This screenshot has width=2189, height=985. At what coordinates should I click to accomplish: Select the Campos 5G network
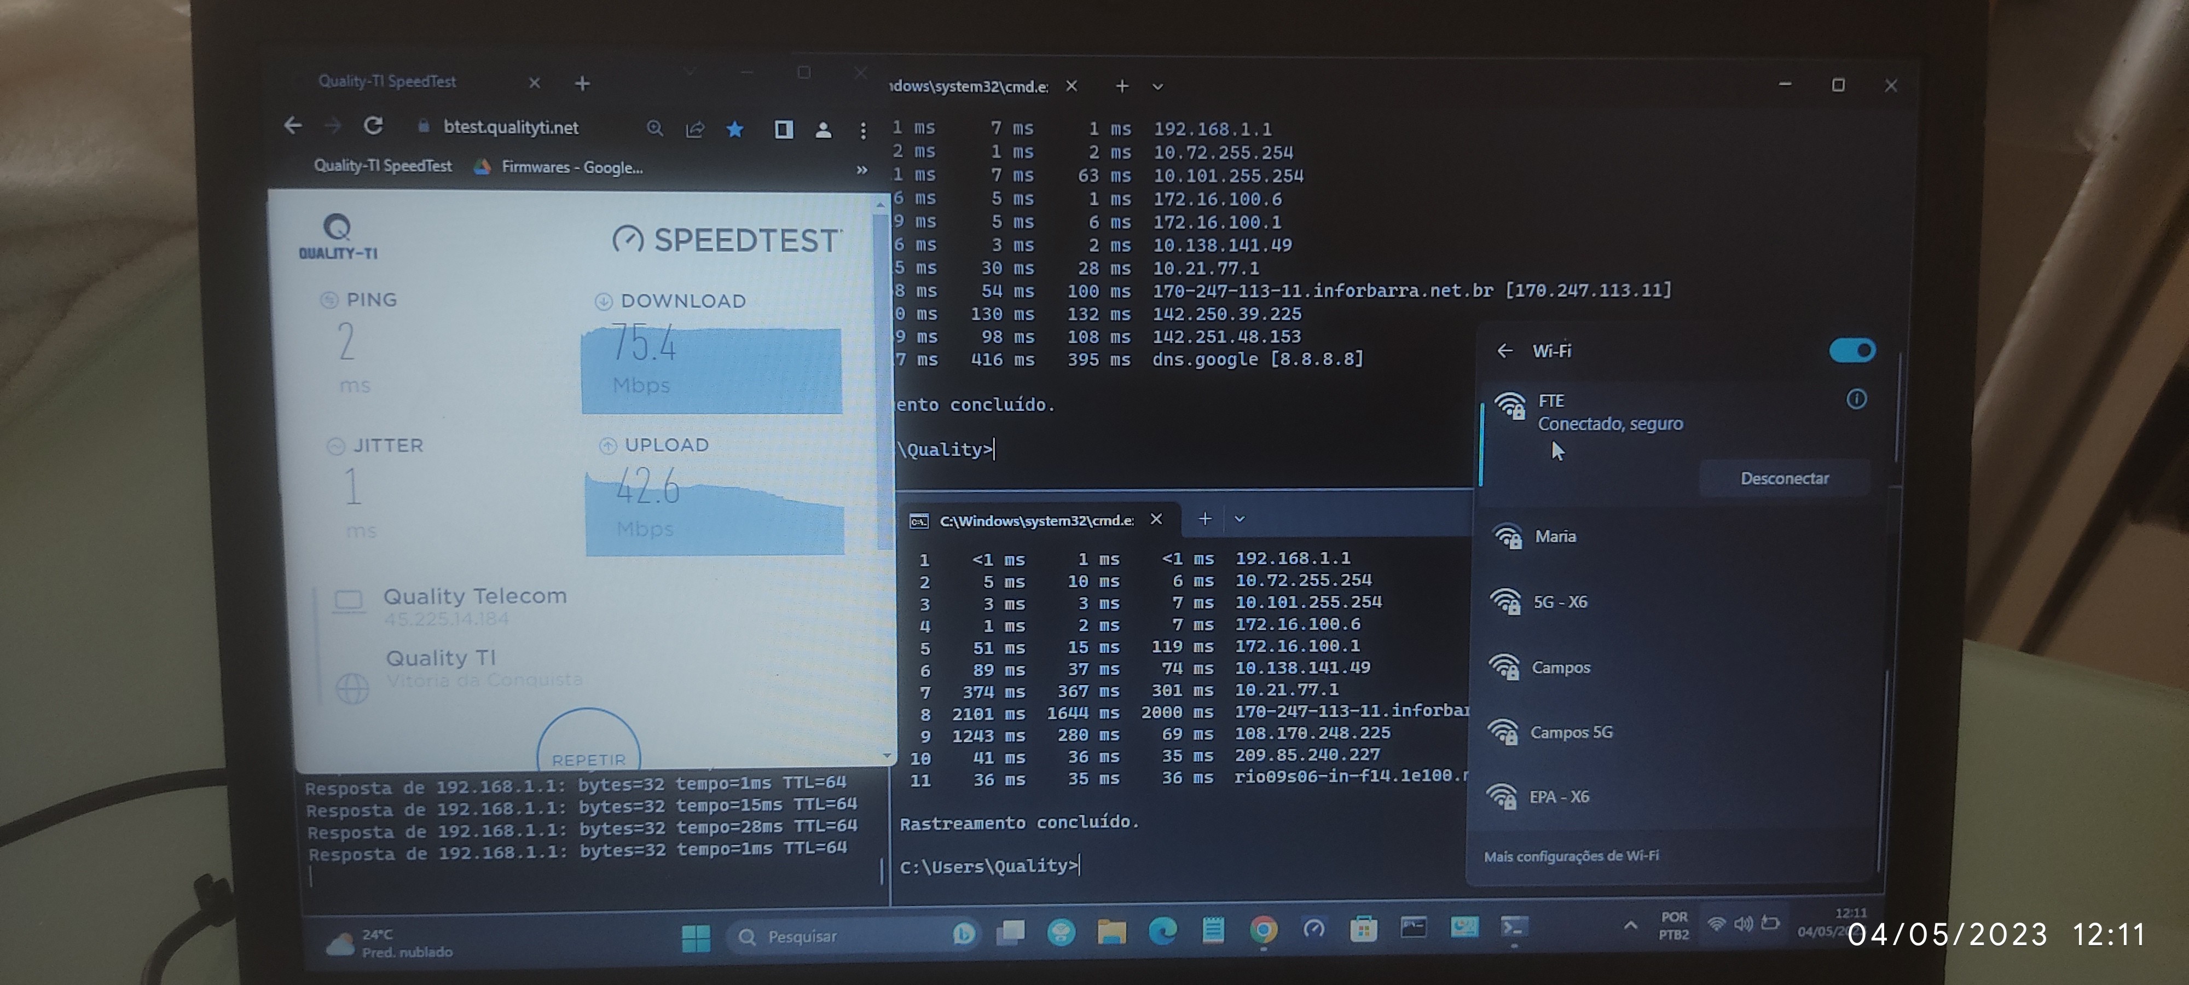point(1571,732)
